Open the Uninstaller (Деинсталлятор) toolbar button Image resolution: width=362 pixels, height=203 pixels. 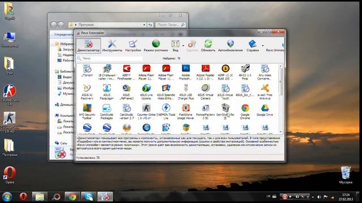[x=88, y=46]
